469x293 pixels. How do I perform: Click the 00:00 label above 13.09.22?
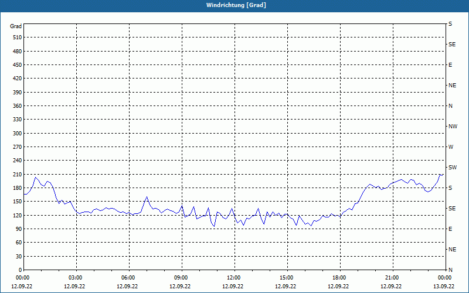pyautogui.click(x=445, y=277)
